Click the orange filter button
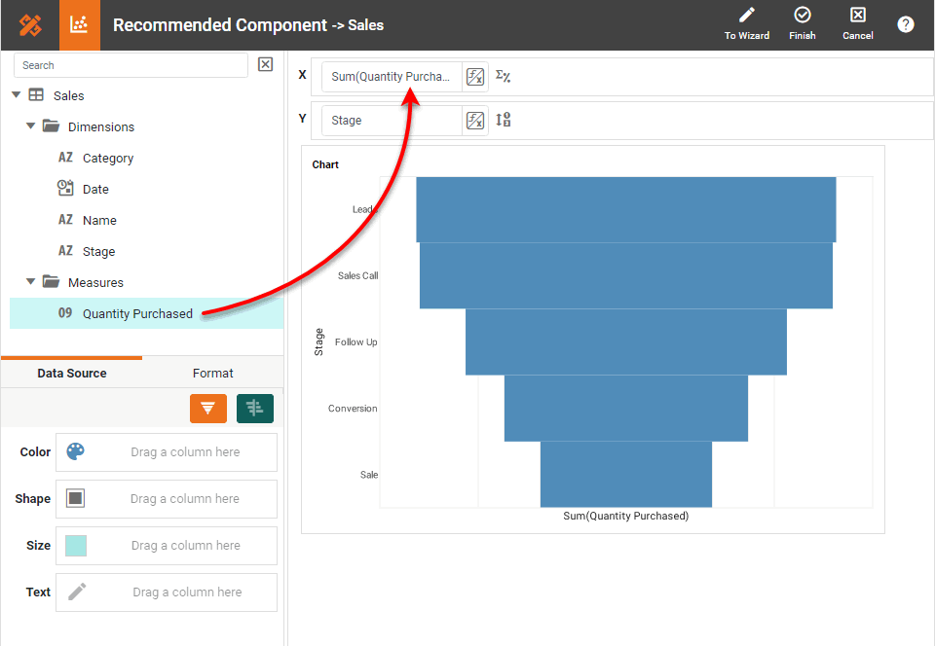The height and width of the screenshot is (646, 935). (x=208, y=409)
